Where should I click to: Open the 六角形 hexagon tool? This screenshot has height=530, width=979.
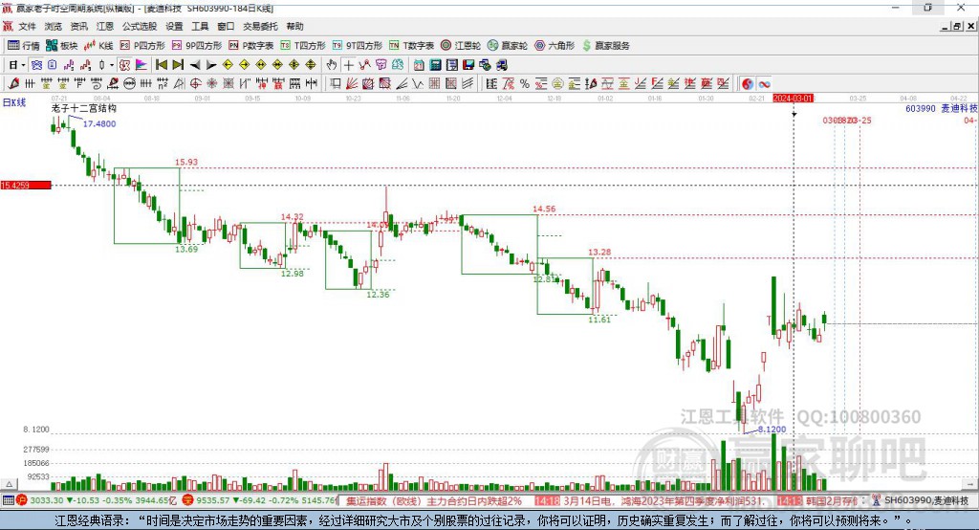[555, 46]
